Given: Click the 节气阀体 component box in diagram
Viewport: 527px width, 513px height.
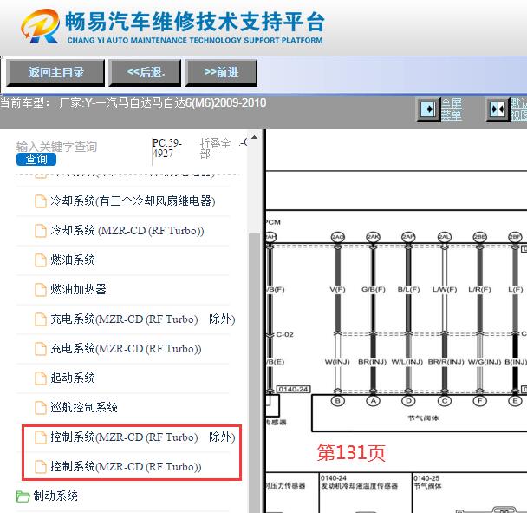Looking at the screenshot, I should coord(420,413).
